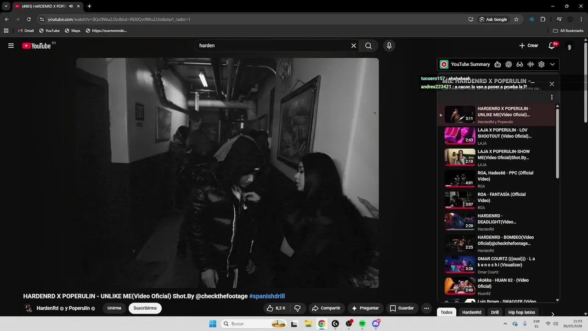Screen dimensions: 588x331
Task: Mute the tab via speaker icon
Action: pyautogui.click(x=71, y=6)
